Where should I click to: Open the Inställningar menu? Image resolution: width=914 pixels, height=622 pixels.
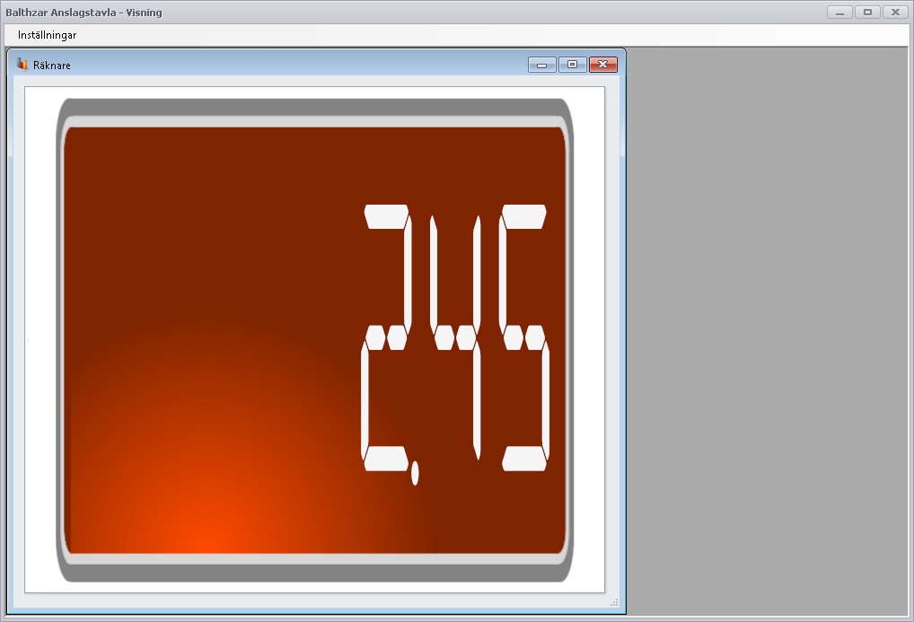[48, 35]
